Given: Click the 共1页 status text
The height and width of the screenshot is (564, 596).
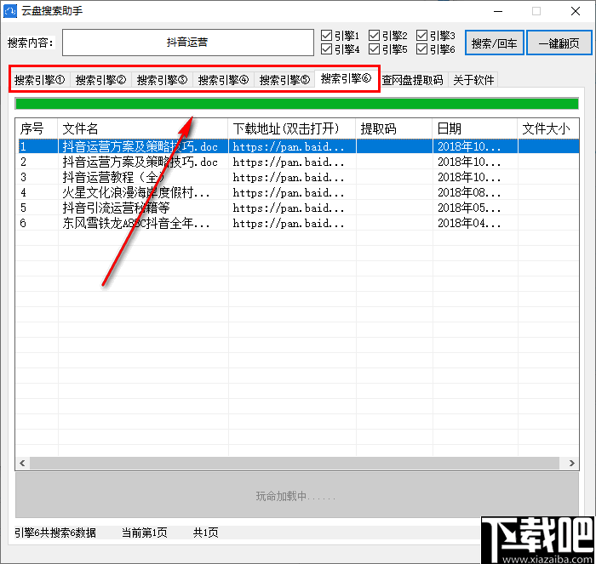Looking at the screenshot, I should pyautogui.click(x=206, y=533).
